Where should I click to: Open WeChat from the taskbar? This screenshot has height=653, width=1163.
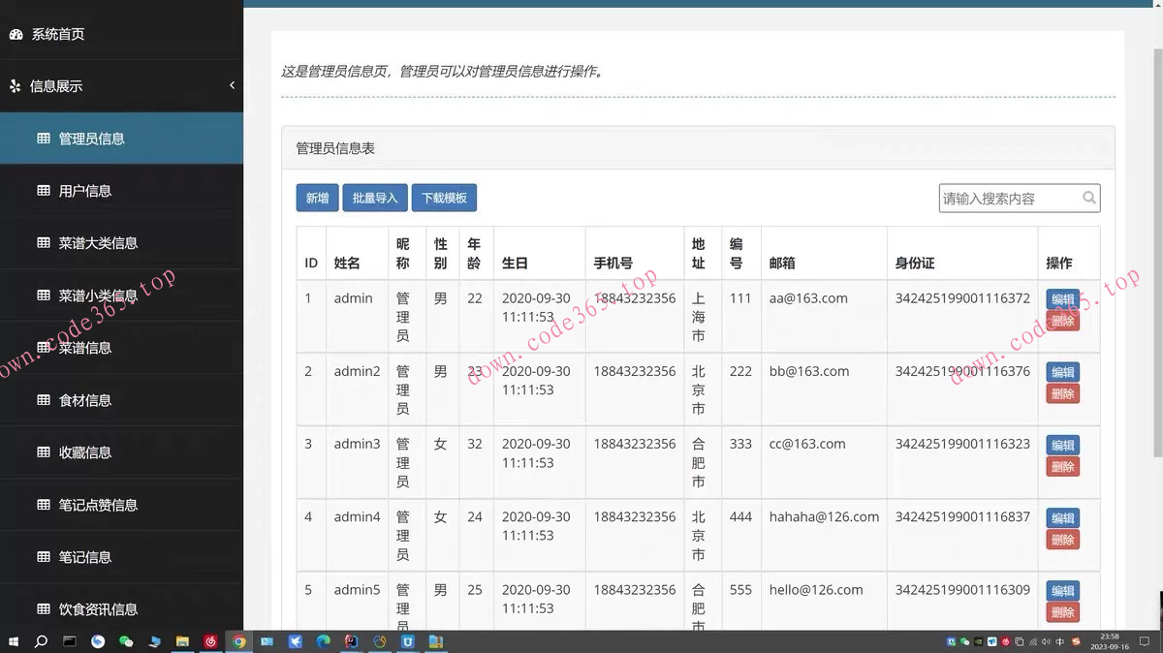126,640
